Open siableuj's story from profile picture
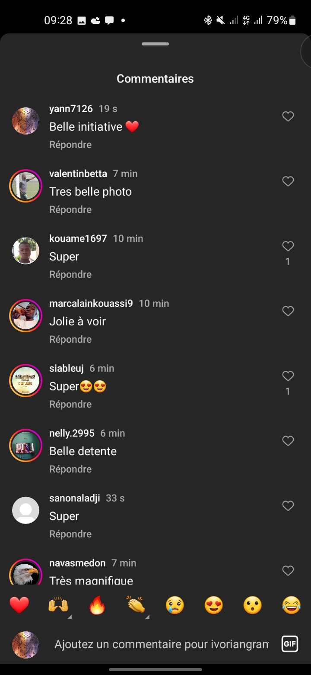Screen dimensions: 311x675 pyautogui.click(x=25, y=381)
